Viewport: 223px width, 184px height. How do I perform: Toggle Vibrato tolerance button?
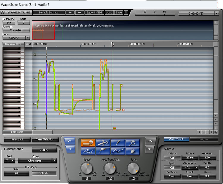pos(44,173)
